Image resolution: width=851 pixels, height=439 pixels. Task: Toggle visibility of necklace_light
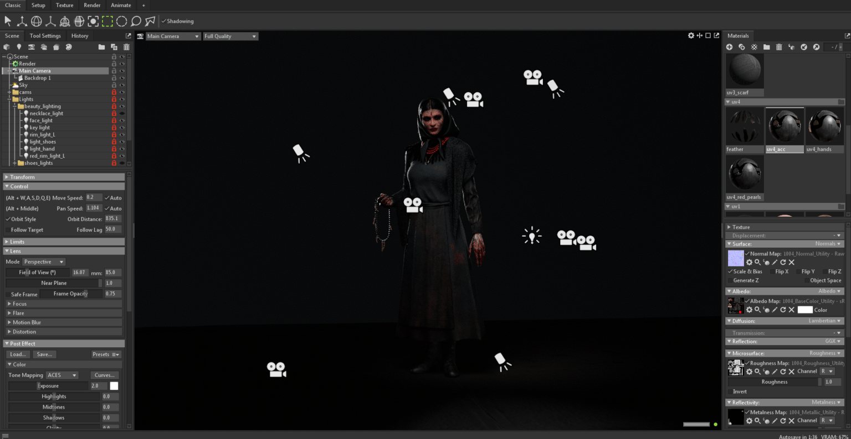[122, 113]
